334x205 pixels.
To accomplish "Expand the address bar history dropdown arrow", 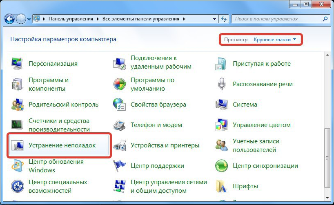I will [x=214, y=19].
